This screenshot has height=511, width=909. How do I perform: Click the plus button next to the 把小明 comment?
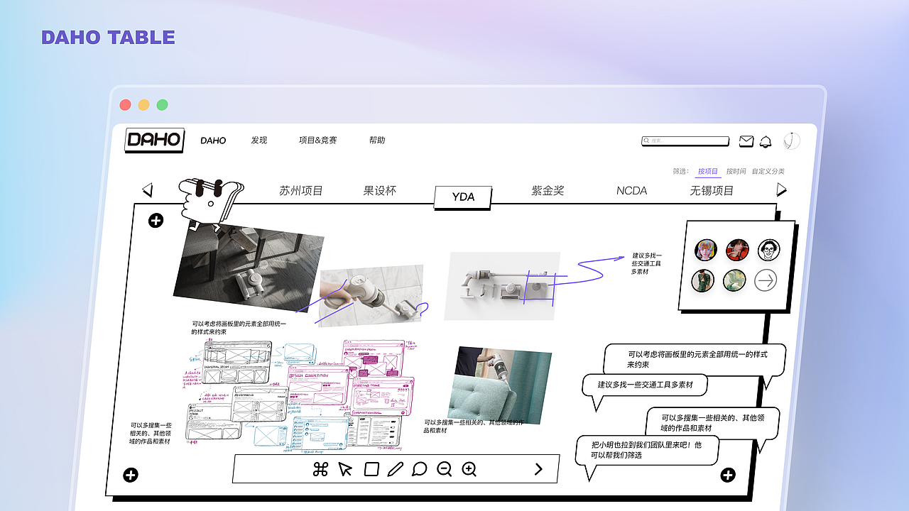click(728, 475)
